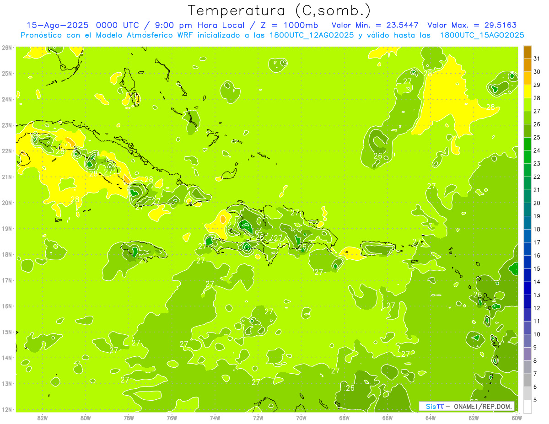Click the color scale value 29
549x424 pixels.
(537, 85)
